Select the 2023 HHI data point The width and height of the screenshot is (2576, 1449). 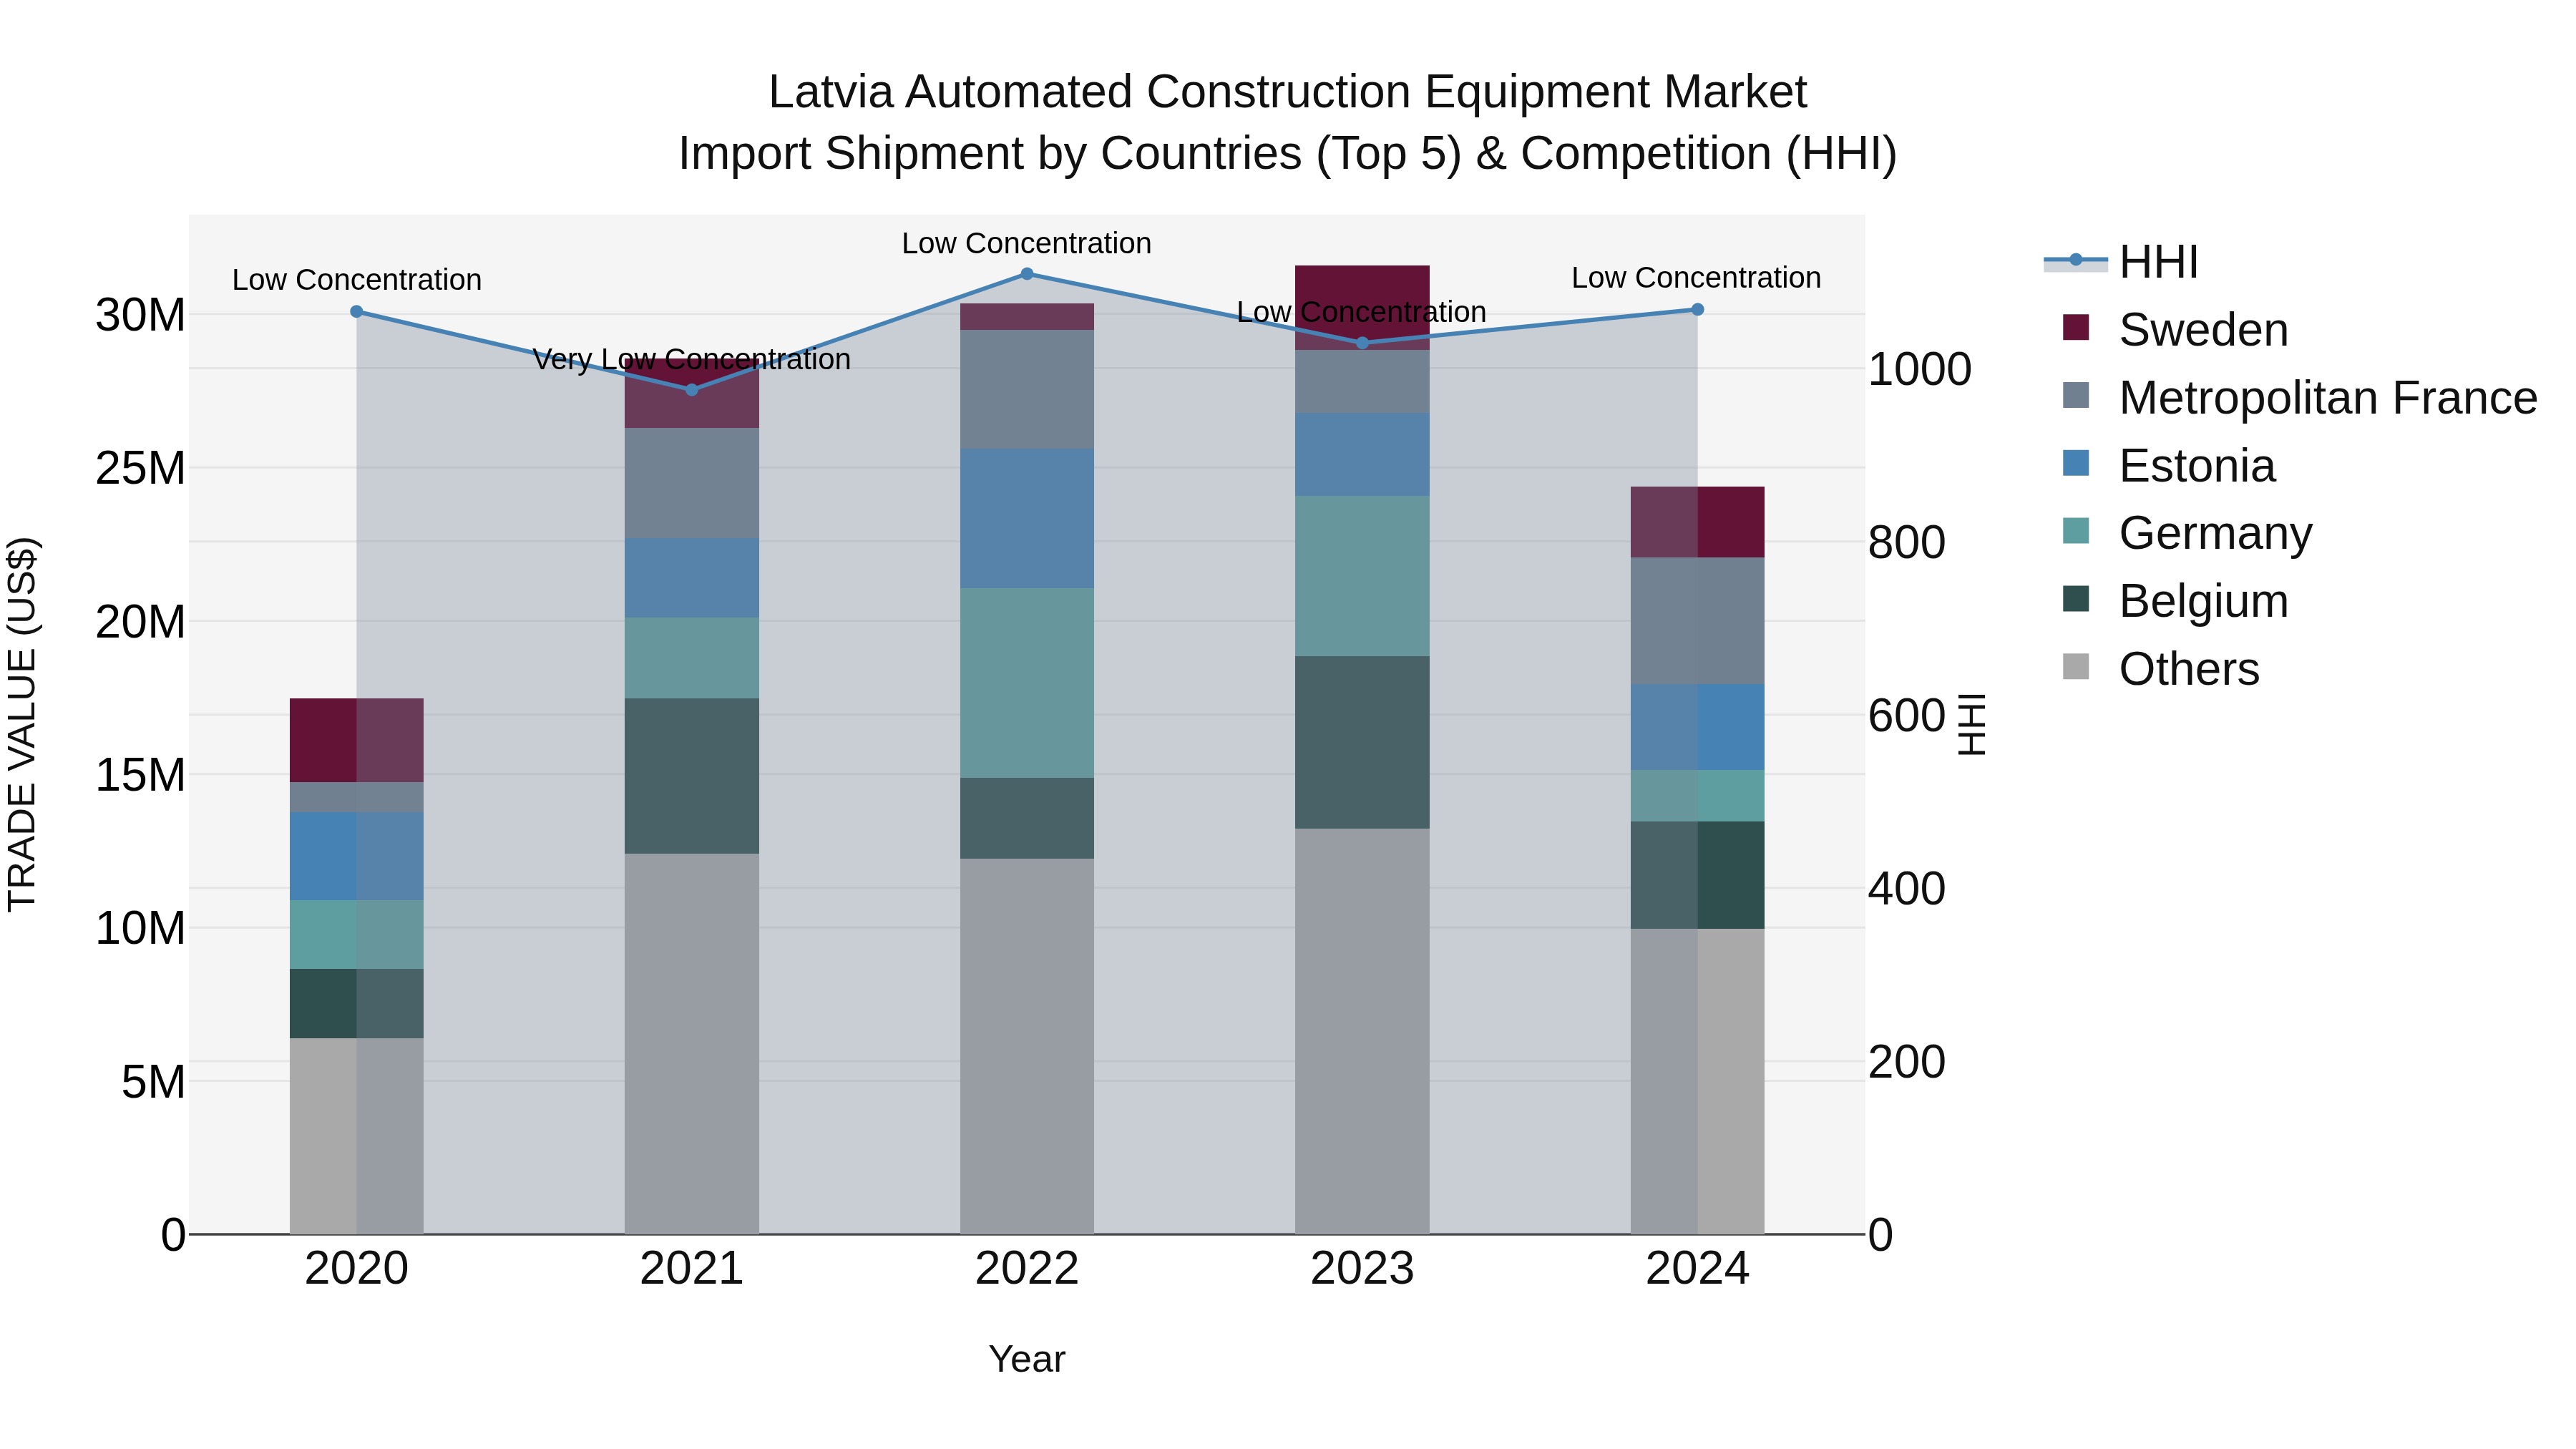(x=1362, y=343)
